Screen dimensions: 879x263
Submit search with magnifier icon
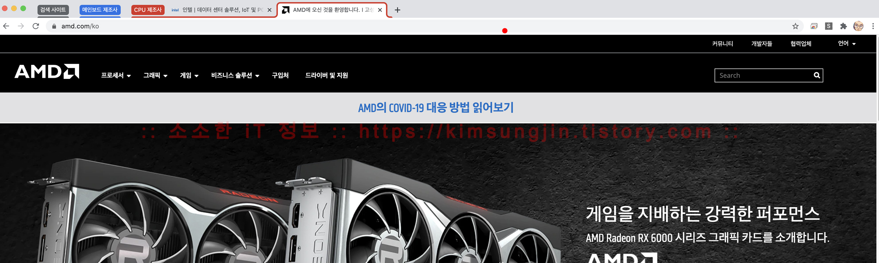click(x=817, y=75)
